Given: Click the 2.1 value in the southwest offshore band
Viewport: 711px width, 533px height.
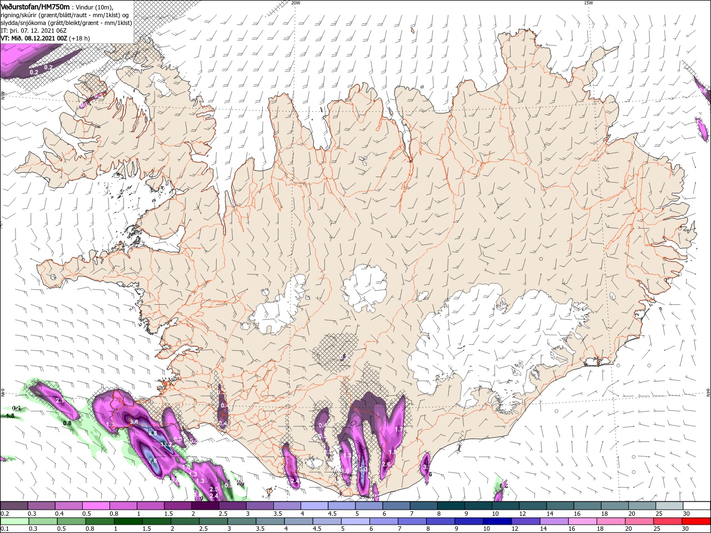Looking at the screenshot, I should [x=61, y=400].
